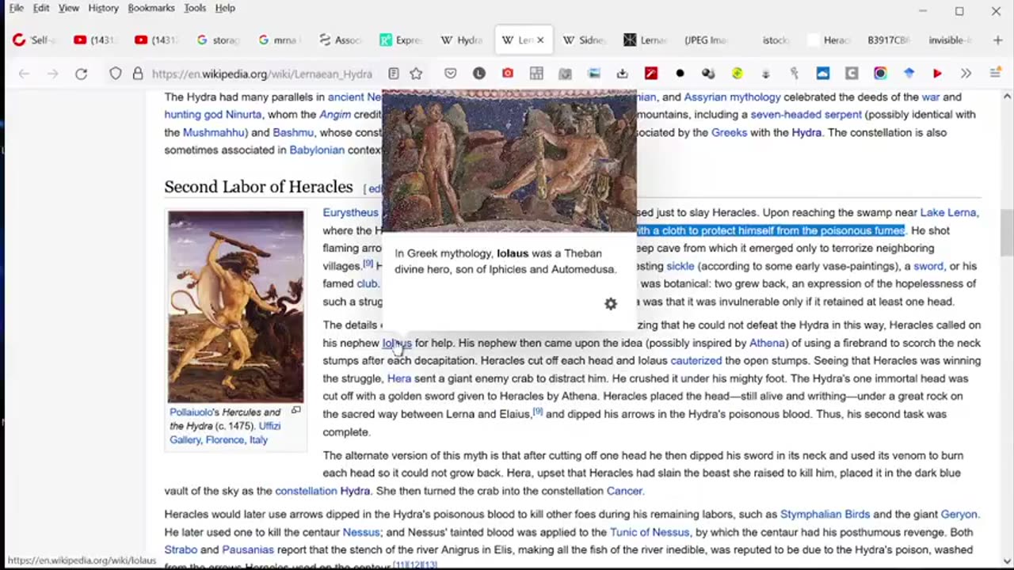
Task: Click the site security padlock icon
Action: (x=137, y=74)
